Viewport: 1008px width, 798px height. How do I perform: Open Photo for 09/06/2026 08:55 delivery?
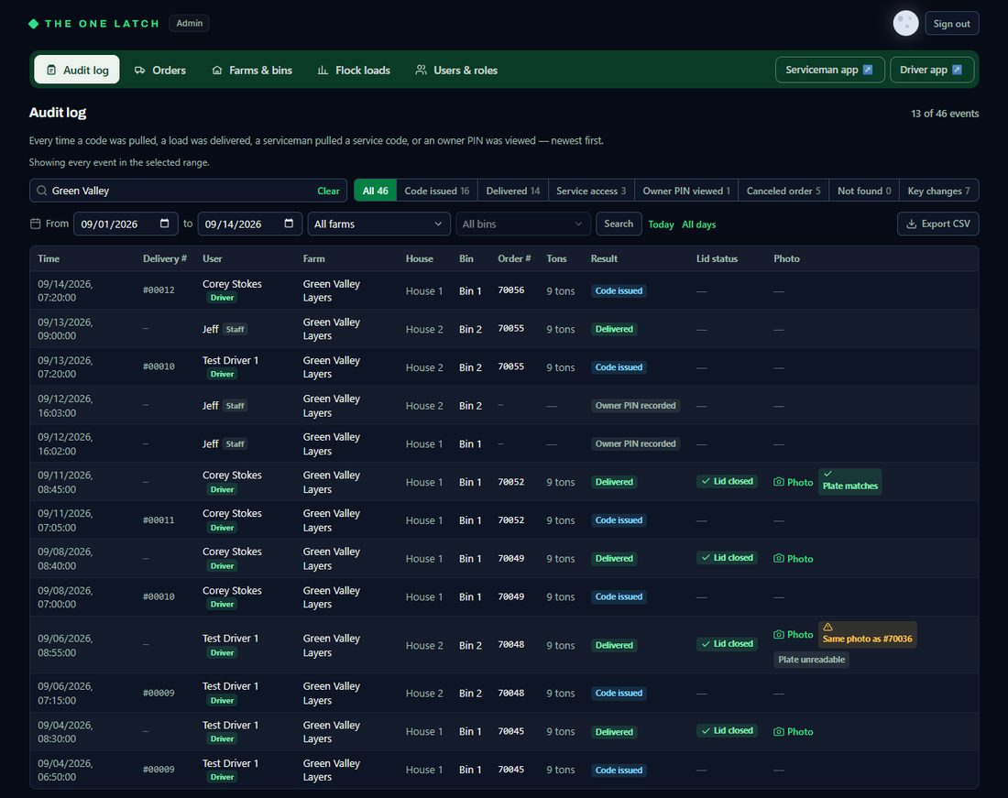[x=794, y=634]
